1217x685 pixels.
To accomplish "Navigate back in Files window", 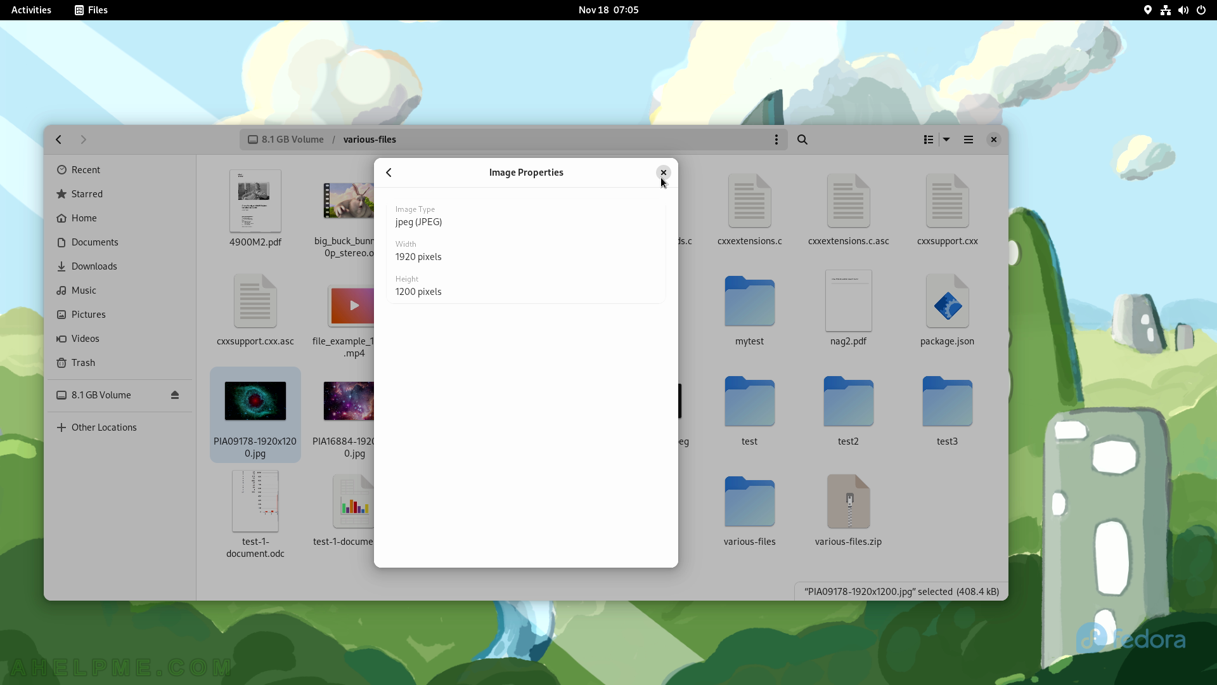I will coord(58,140).
